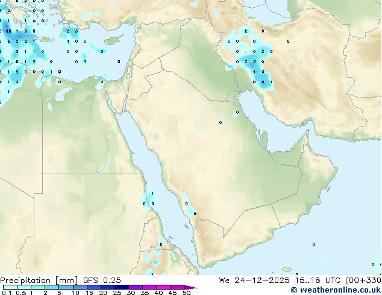This screenshot has width=382, height=295.
Task: Pick the 45–50 mm legend swatch
Action: 177,287
